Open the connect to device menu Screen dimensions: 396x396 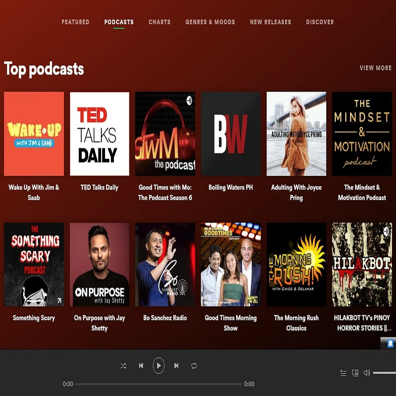[355, 373]
